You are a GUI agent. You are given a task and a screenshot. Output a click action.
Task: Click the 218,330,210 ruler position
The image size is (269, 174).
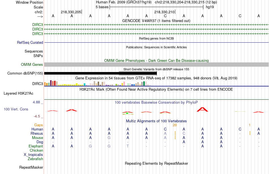pos(164,12)
